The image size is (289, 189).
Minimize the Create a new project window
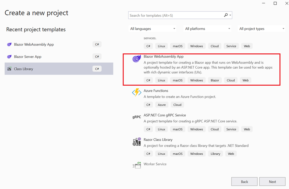263,3
